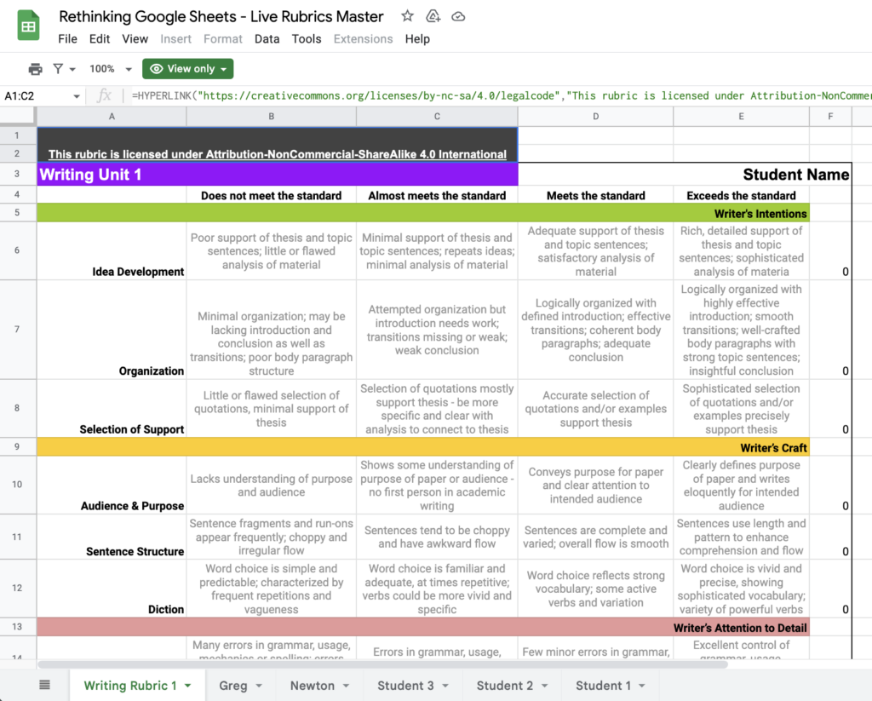Open the filter views icon
This screenshot has height=701, width=872.
58,68
